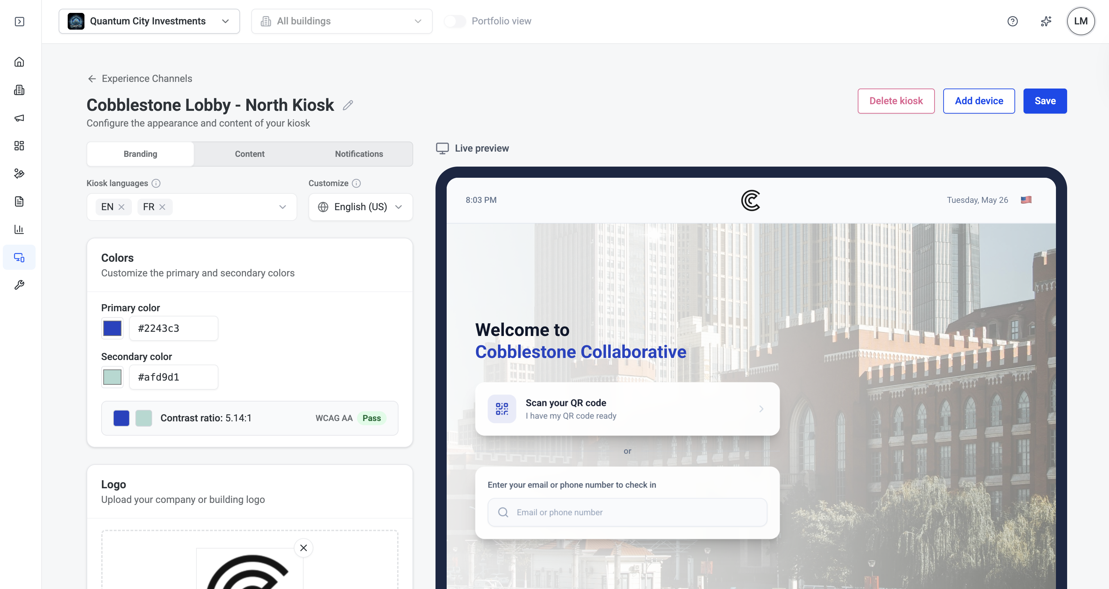Open the dashboard grid icon in sidebar
1109x589 pixels.
(x=20, y=146)
